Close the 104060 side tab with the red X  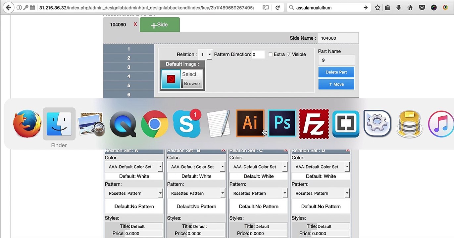tap(135, 24)
